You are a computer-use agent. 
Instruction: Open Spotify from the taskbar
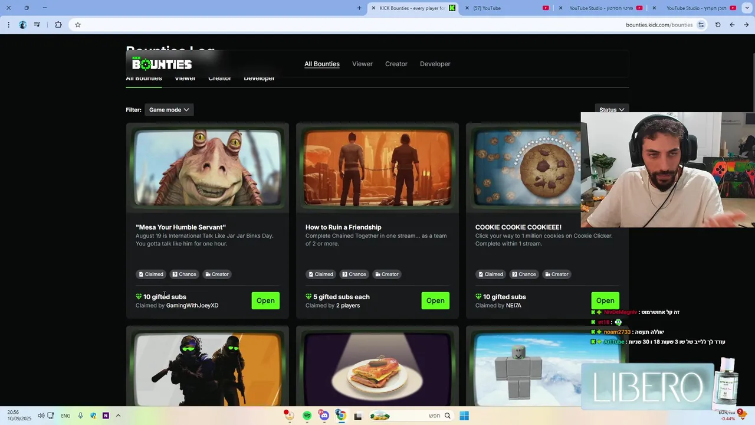307,416
